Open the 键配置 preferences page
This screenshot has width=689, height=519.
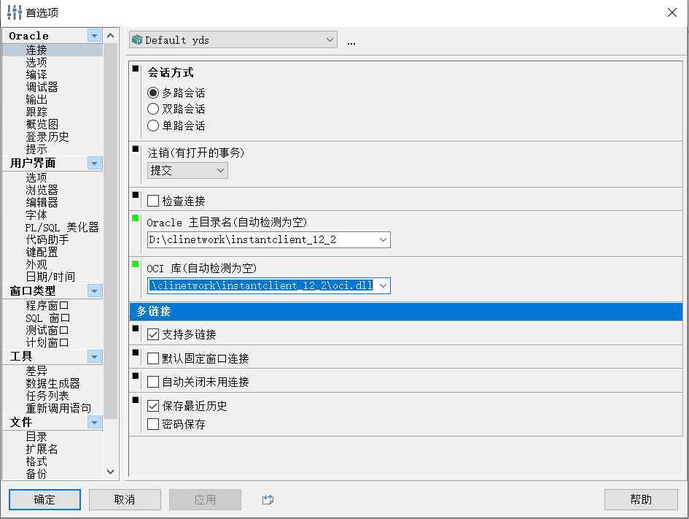pos(42,252)
